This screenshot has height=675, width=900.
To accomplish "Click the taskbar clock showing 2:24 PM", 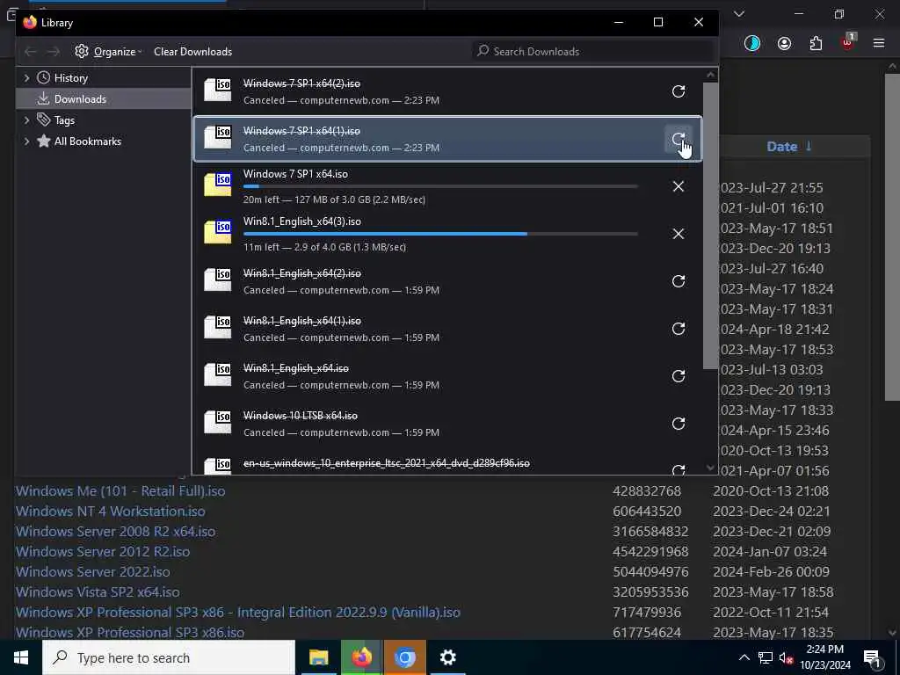I will [x=825, y=657].
